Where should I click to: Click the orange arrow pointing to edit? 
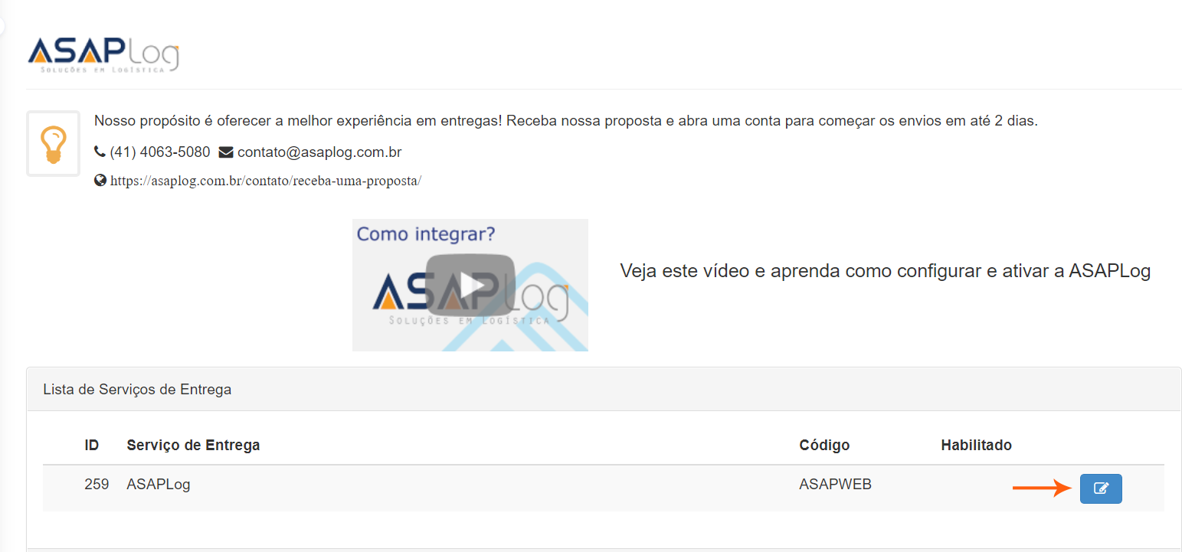(1041, 488)
